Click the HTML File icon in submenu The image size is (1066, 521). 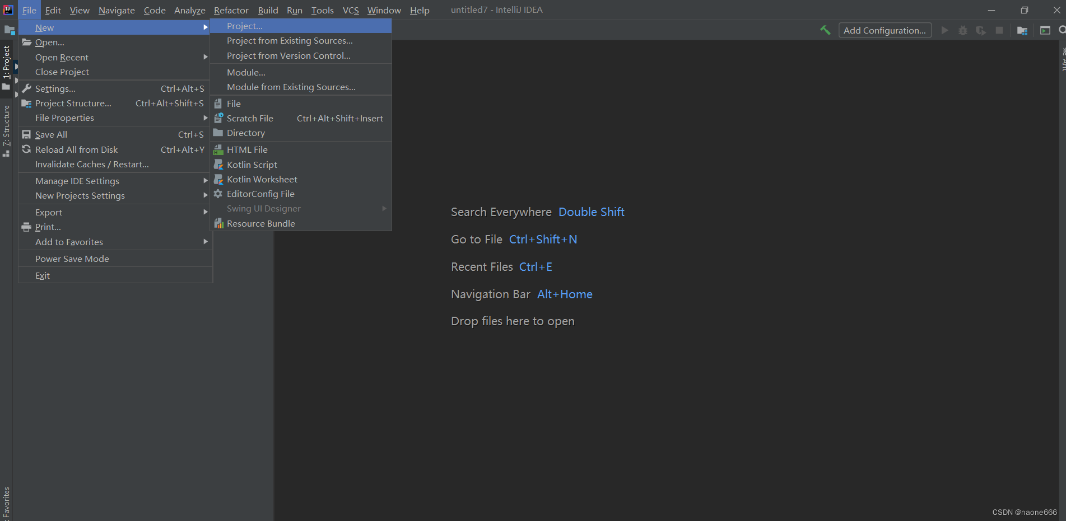[x=218, y=149]
